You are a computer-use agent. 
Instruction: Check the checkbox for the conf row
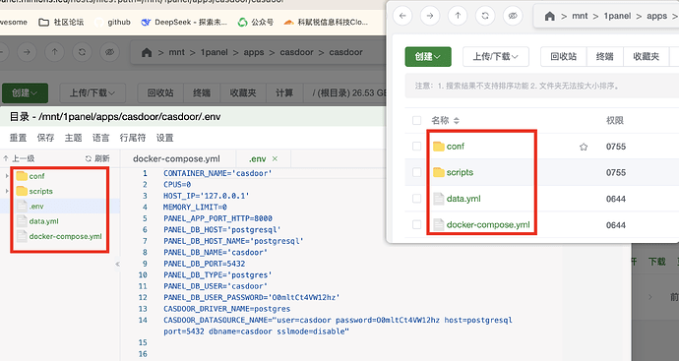[416, 147]
